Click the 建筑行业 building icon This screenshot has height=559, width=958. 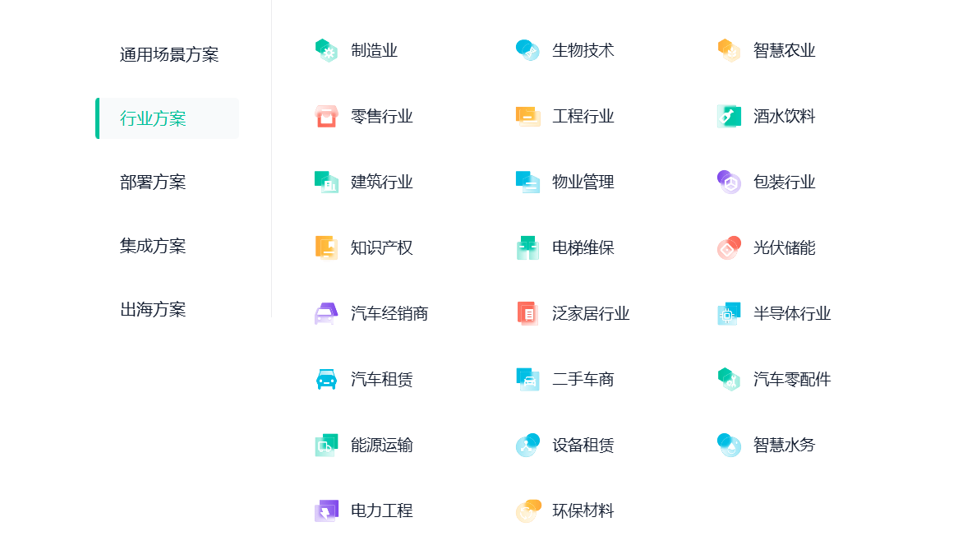click(x=326, y=182)
